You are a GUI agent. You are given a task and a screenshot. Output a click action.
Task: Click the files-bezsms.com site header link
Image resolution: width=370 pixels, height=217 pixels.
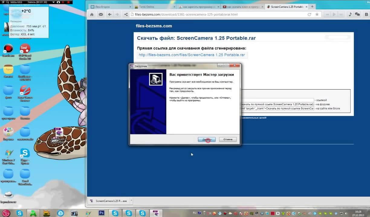pos(154,26)
